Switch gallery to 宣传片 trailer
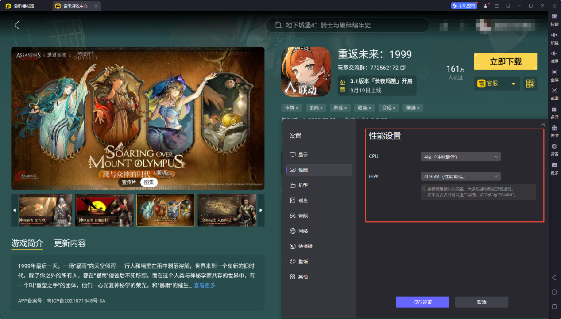 click(129, 182)
